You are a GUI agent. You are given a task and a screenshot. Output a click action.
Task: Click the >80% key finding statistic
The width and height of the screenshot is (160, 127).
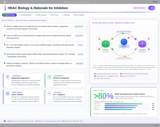(103, 96)
